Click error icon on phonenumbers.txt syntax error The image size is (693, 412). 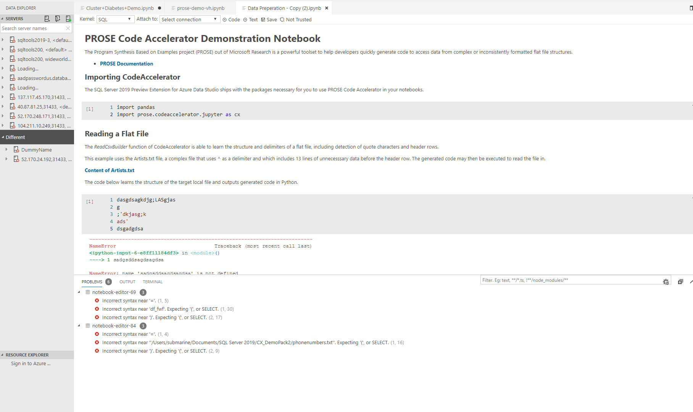coord(97,342)
